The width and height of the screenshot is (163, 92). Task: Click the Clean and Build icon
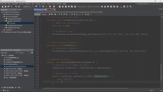tap(43, 7)
